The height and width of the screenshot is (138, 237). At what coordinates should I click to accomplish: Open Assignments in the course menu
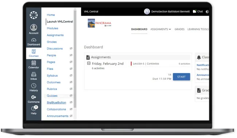point(55,35)
